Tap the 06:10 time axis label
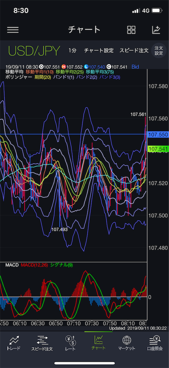Image resolution: width=169 pixels, height=368 pixels. pos(19,323)
